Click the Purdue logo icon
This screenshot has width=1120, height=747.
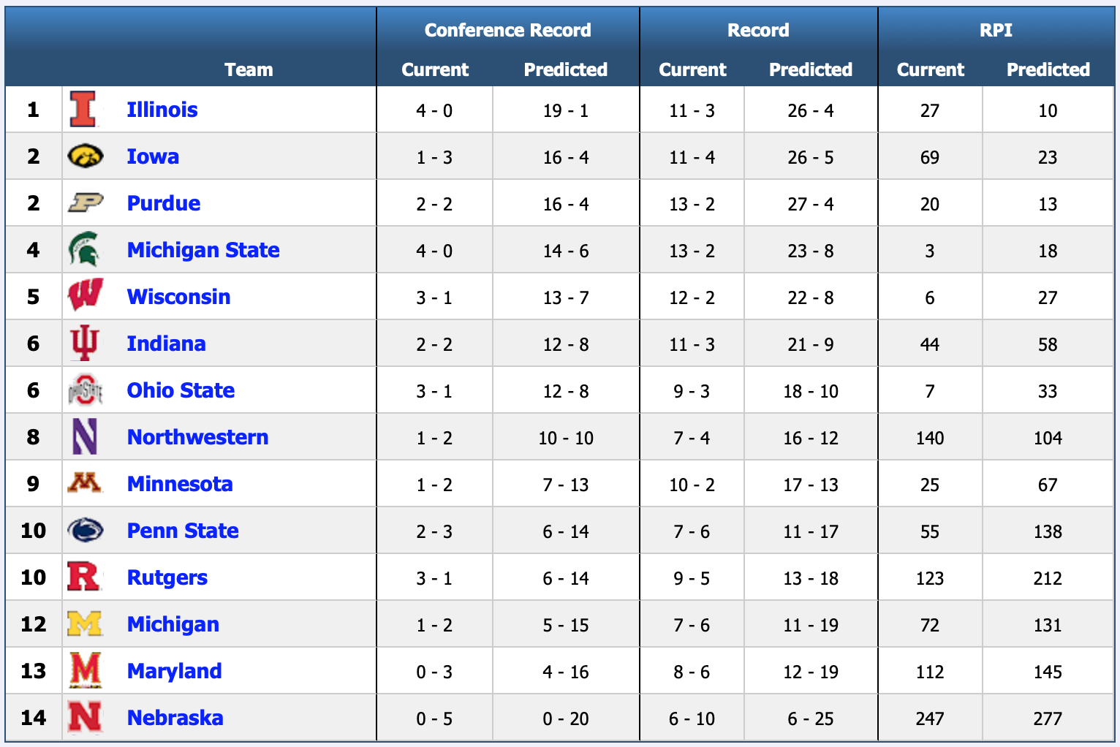[86, 202]
